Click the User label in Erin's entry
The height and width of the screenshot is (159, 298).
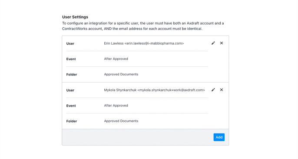(70, 44)
